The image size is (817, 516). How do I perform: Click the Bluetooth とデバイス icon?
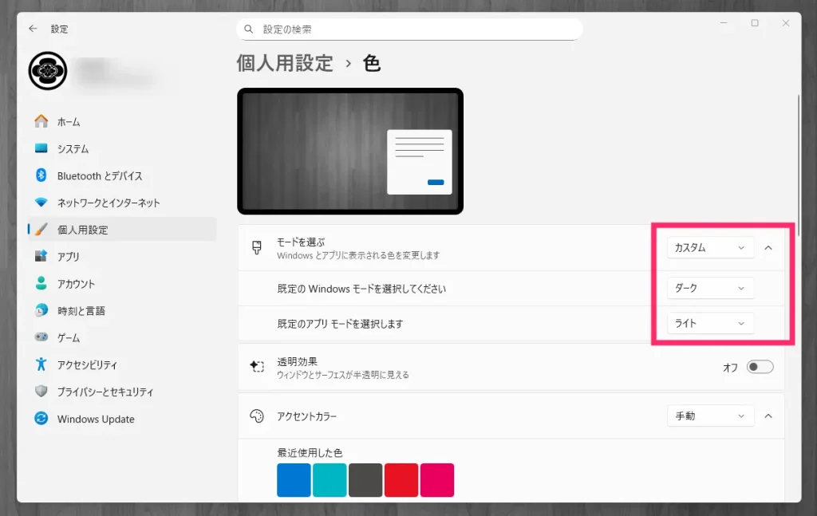pos(41,175)
